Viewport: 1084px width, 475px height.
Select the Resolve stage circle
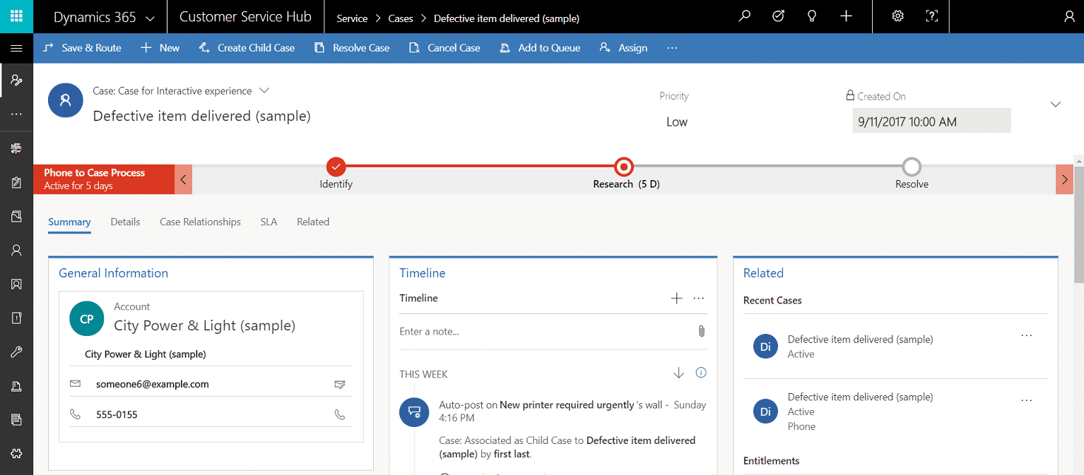[x=912, y=167]
